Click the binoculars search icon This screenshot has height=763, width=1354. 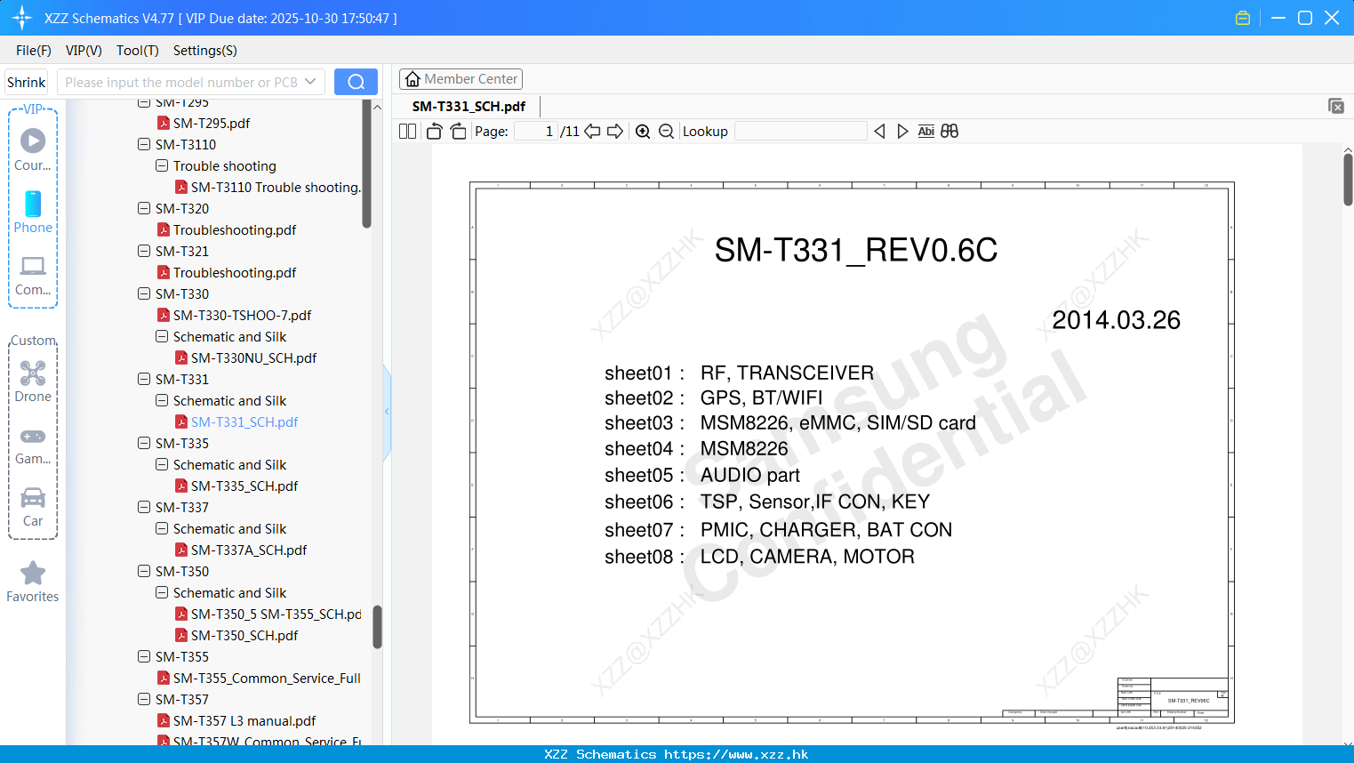coord(949,132)
